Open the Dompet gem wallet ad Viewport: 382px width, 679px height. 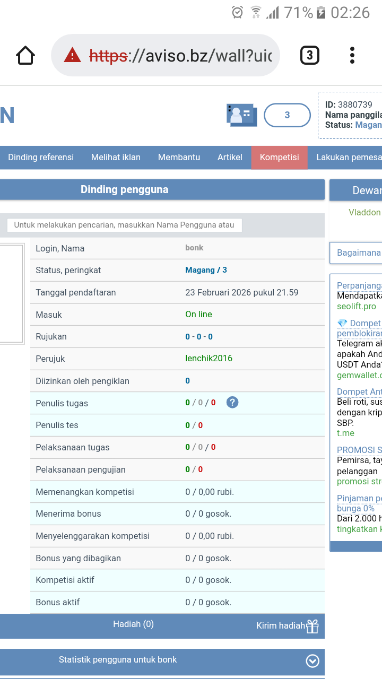pos(359,328)
